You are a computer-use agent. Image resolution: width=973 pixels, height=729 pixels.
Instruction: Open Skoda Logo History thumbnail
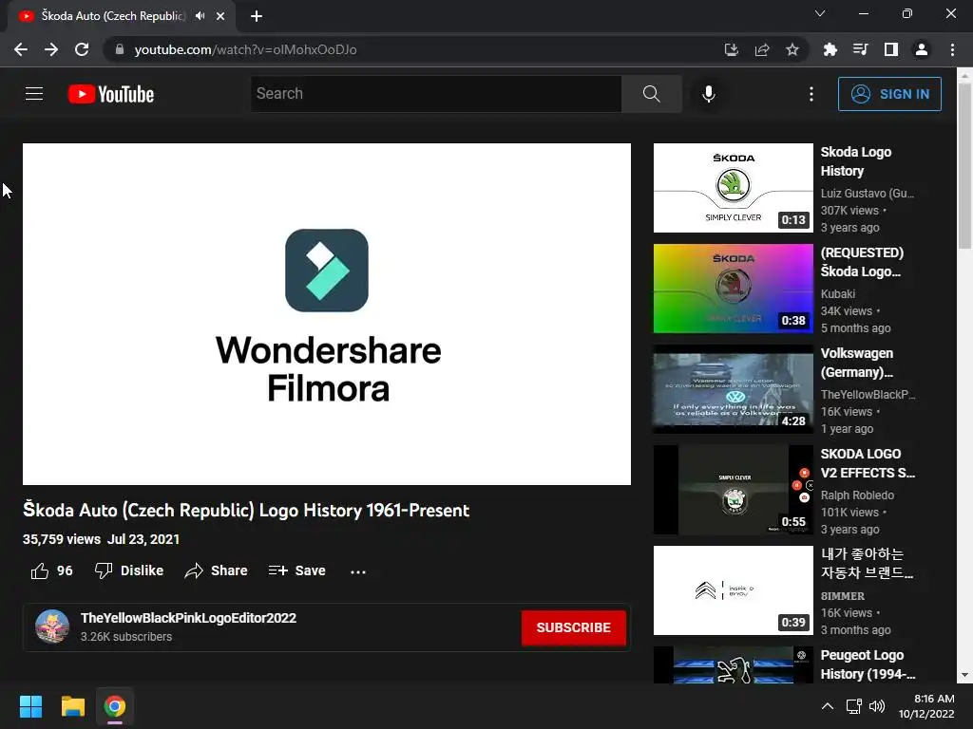733,188
